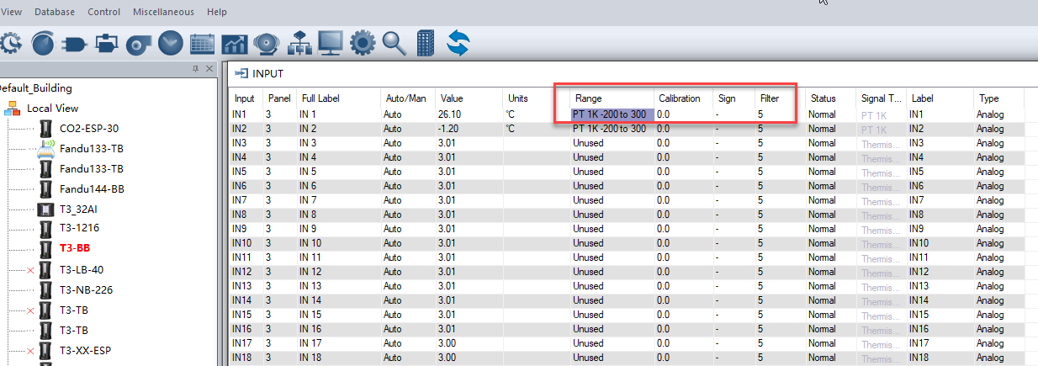Click the magnifying glass scan icon
The width and height of the screenshot is (1038, 366).
(394, 43)
